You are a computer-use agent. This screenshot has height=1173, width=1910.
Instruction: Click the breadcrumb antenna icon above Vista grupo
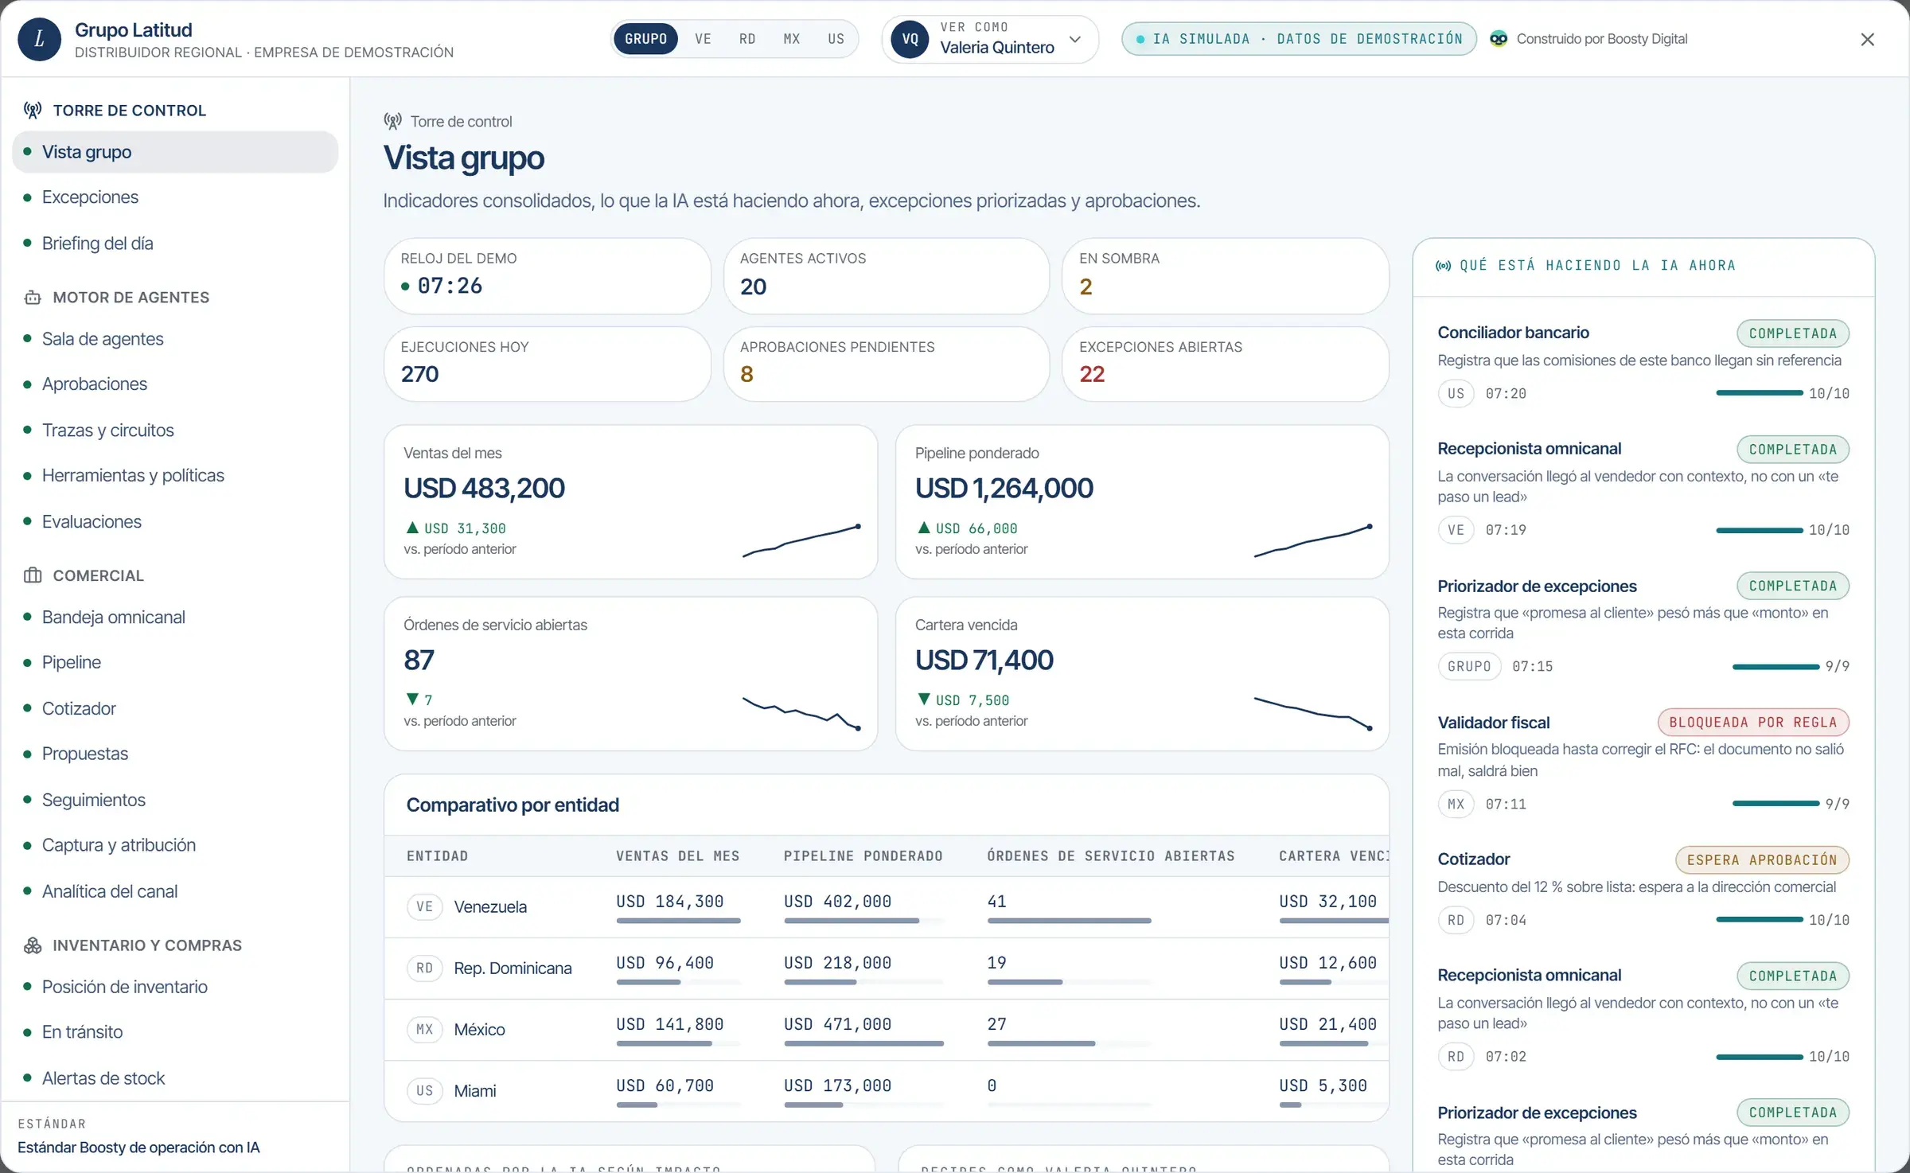point(392,121)
